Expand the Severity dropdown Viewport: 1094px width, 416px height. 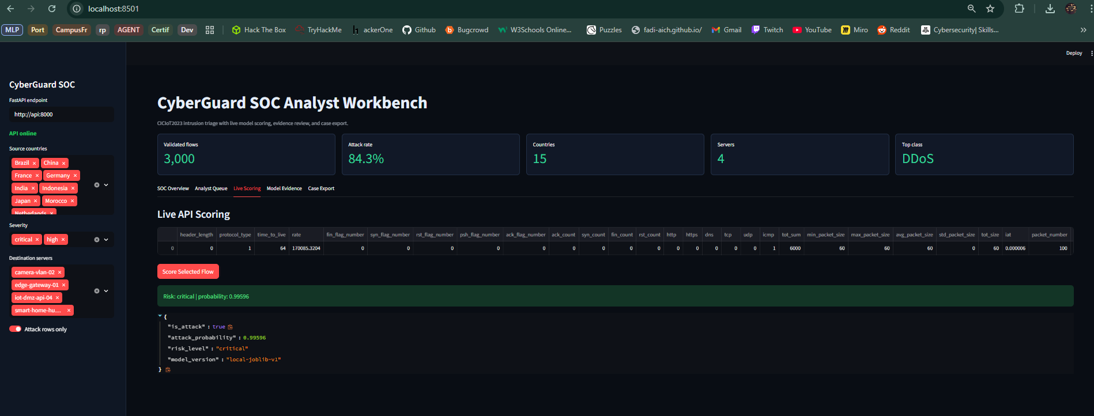click(106, 240)
